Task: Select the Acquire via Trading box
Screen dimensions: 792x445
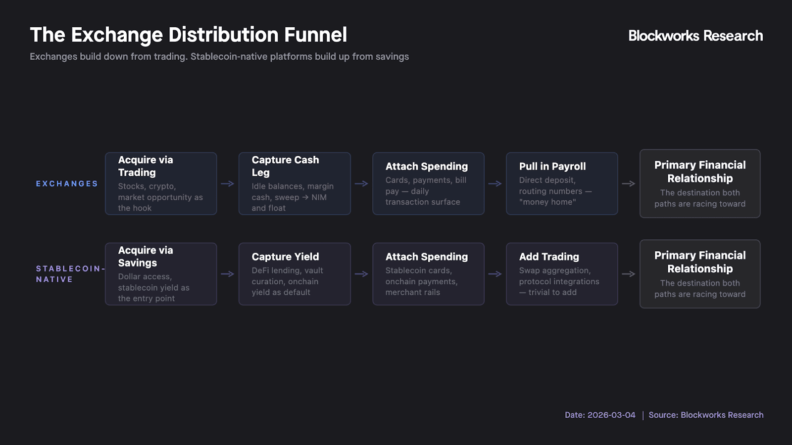Action: (x=161, y=183)
